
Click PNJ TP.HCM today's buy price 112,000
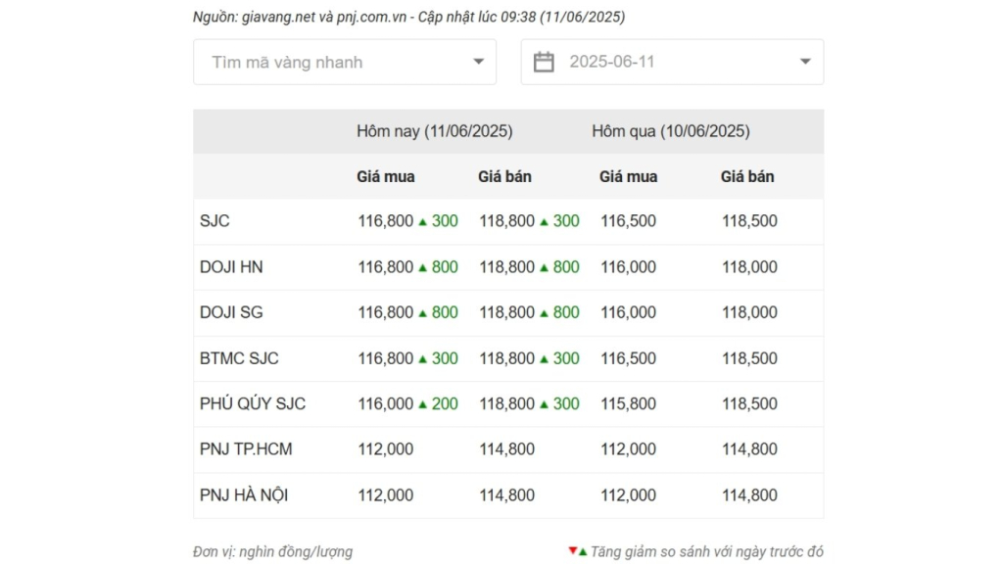pyautogui.click(x=386, y=449)
